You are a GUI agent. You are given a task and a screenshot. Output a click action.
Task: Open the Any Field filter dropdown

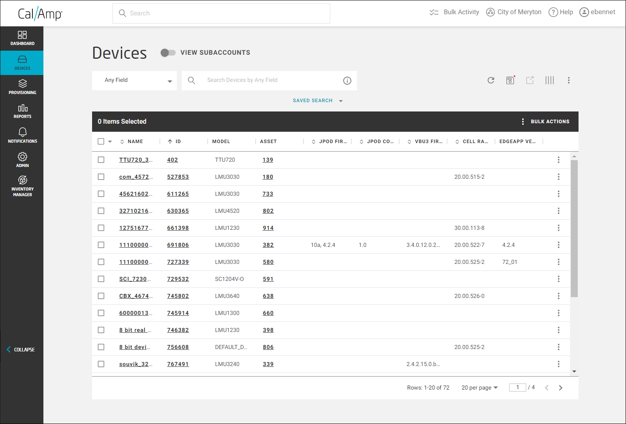click(134, 80)
